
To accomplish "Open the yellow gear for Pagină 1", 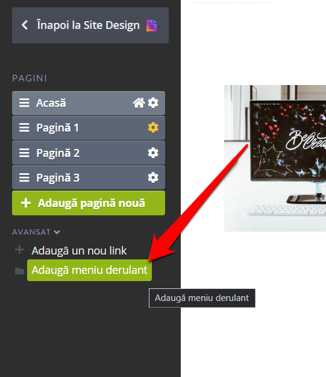I will coord(153,128).
